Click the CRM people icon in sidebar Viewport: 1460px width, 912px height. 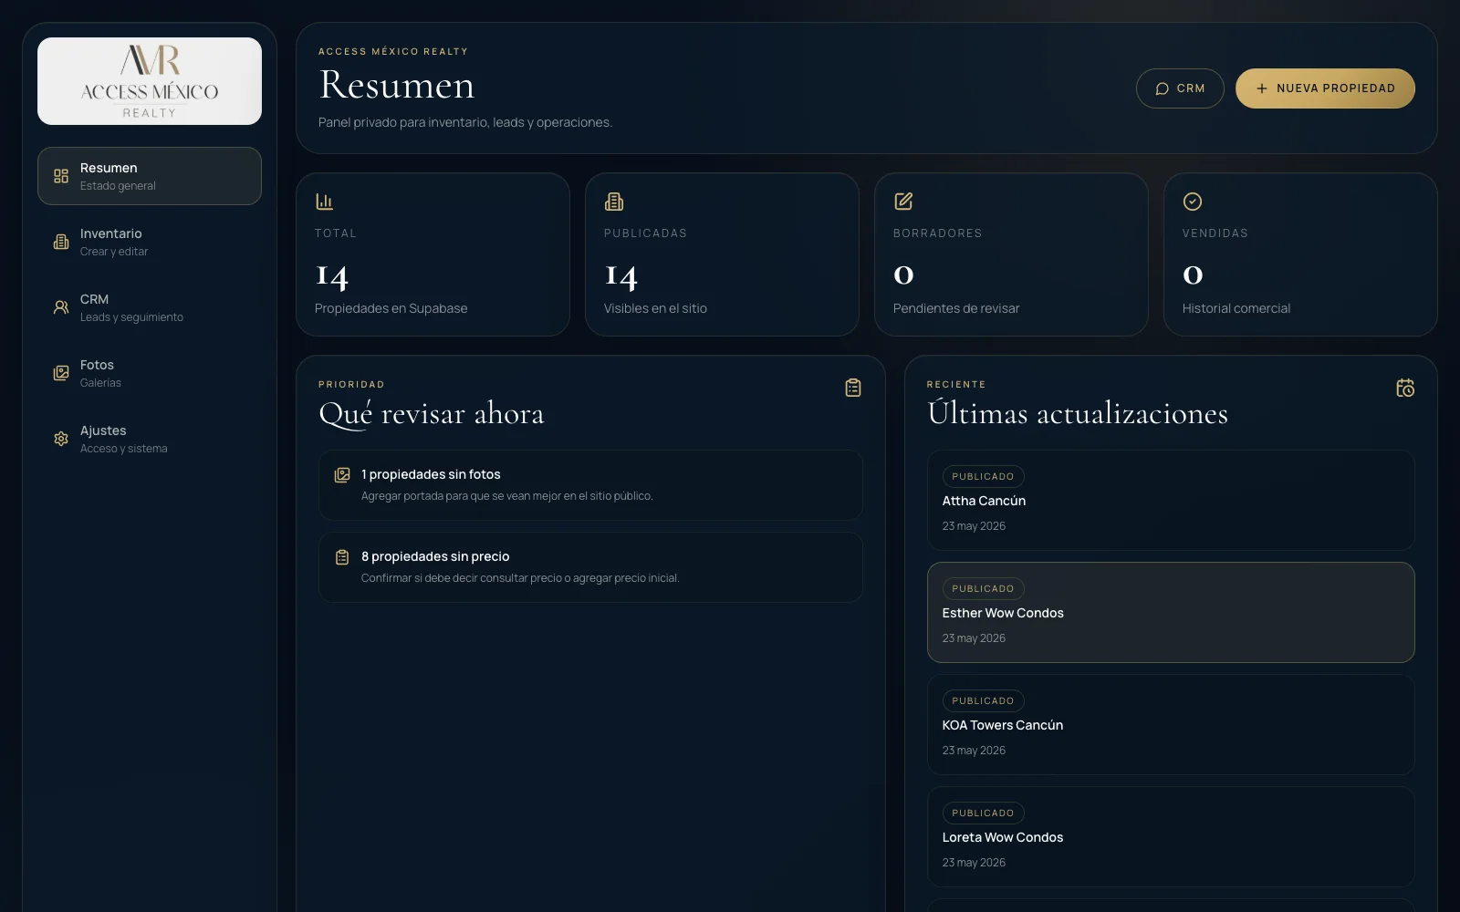(61, 307)
